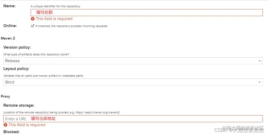Select the 'Maven 2' section heading
The width and height of the screenshot is (268, 135).
pyautogui.click(x=8, y=38)
